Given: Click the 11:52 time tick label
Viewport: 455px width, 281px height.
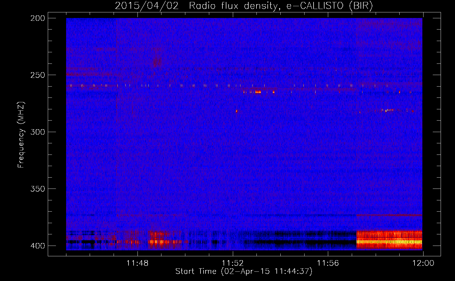Looking at the screenshot, I should tap(233, 263).
